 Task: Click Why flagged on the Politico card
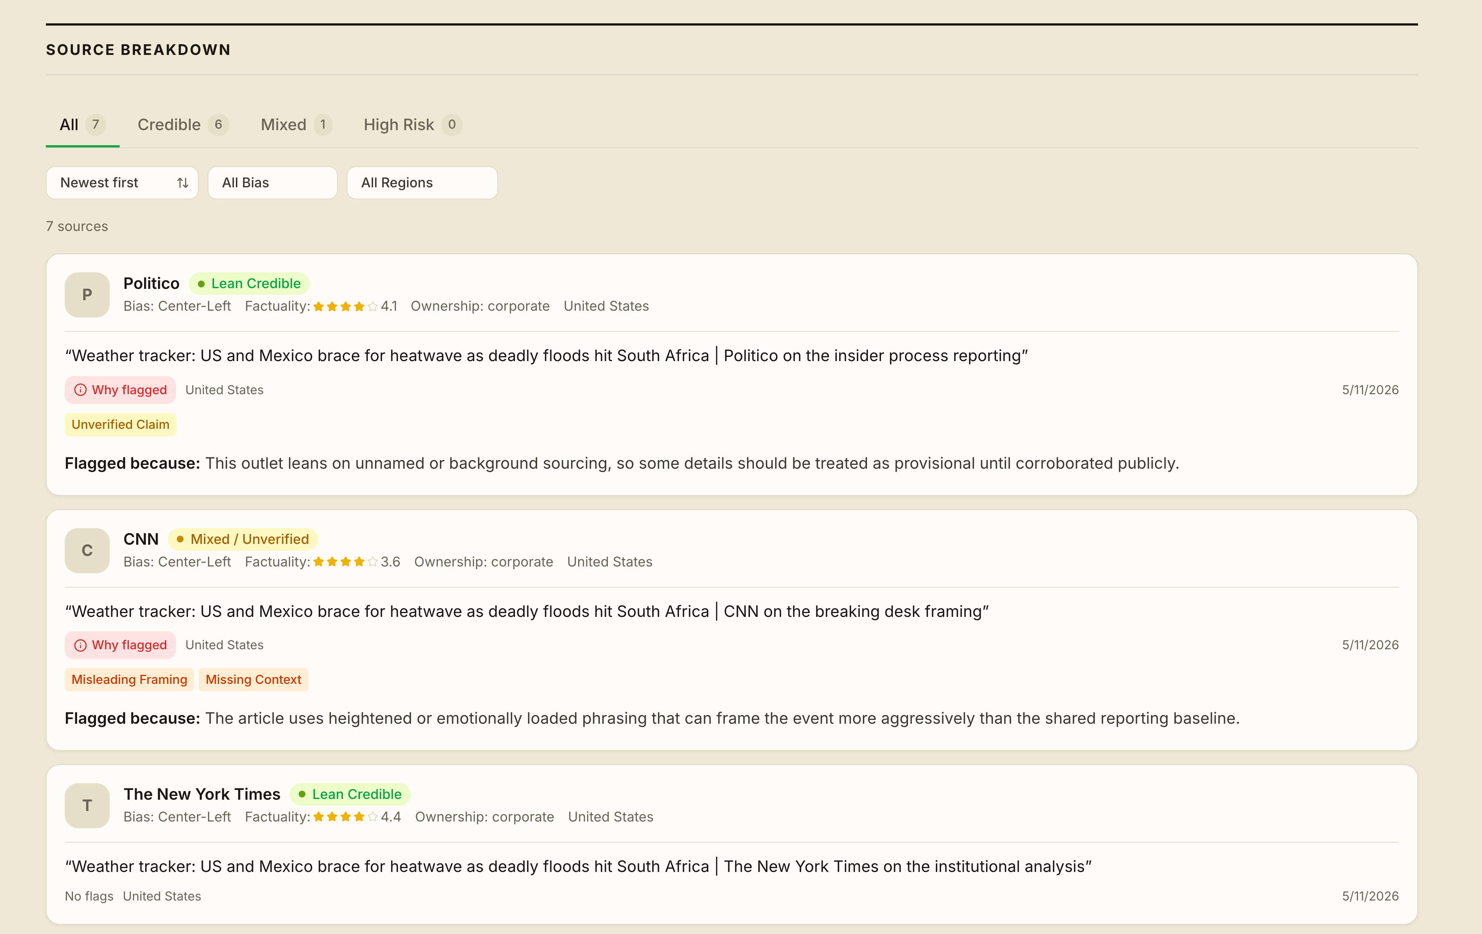pyautogui.click(x=120, y=390)
